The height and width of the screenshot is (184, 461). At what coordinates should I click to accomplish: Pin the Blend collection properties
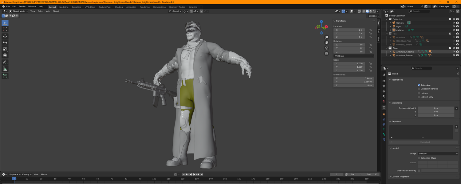(458, 74)
